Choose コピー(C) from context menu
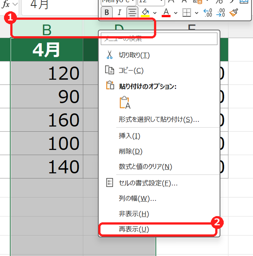 [x=159, y=70]
